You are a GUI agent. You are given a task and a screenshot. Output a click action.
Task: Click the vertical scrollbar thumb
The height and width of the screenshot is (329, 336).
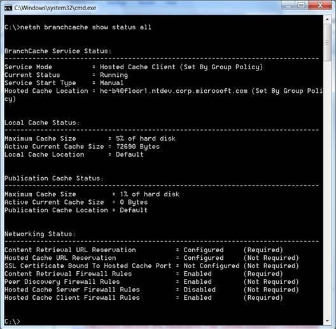[x=327, y=43]
